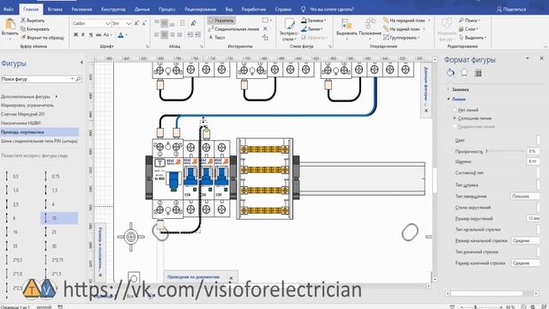Select the No line (Нет линий) radio

tap(455, 110)
